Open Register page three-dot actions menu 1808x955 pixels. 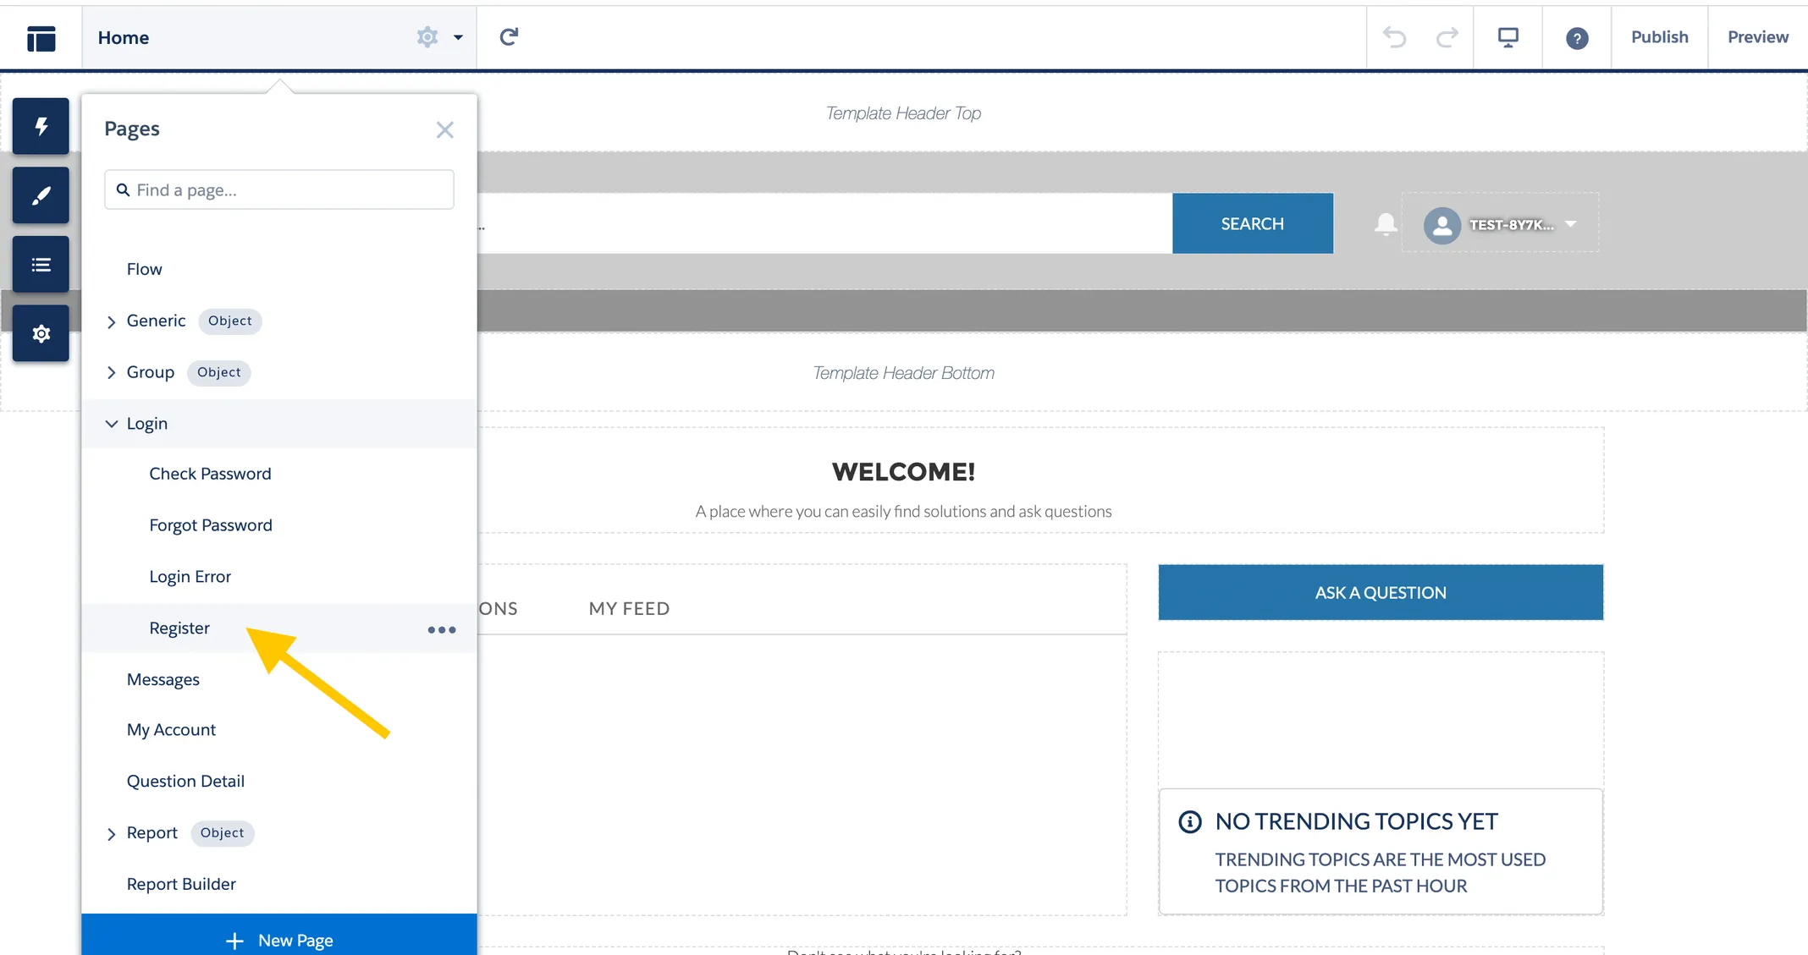coord(441,629)
